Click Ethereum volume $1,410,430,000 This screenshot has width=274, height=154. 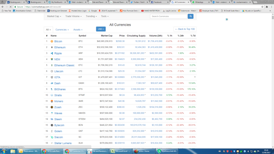(155, 47)
